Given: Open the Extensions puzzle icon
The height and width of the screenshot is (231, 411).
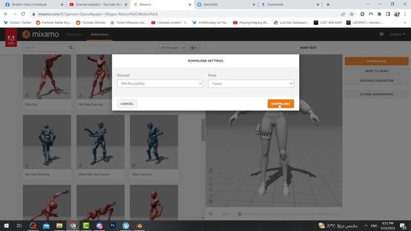Looking at the screenshot, I should 380,14.
